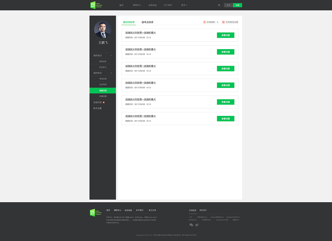Click the Safety Education Platform header logo
Image resolution: width=332 pixels, height=241 pixels.
click(96, 5)
